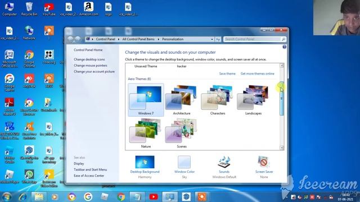Pick the Landscapes theme
Viewport: 360px width, 202px height.
click(253, 100)
